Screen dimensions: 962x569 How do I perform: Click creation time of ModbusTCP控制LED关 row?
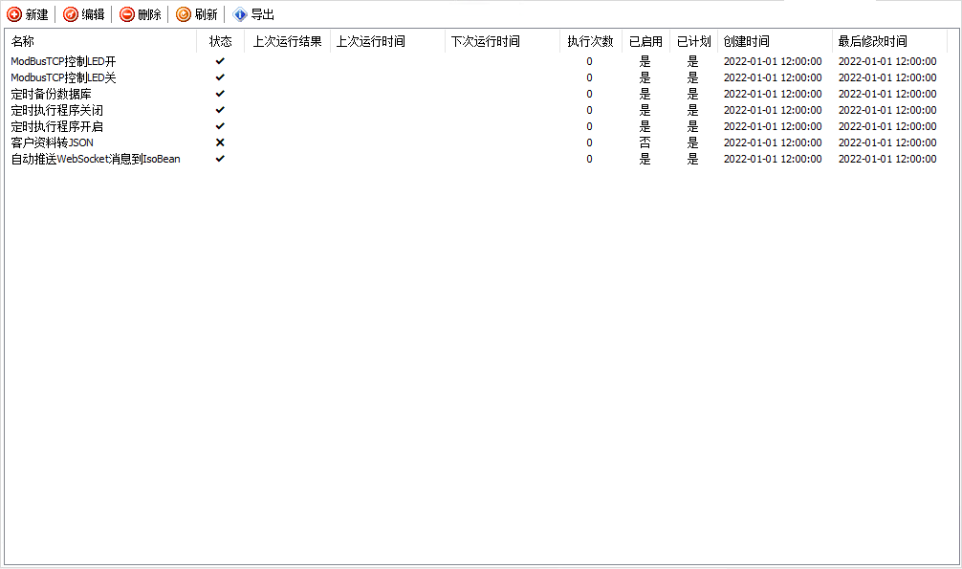click(773, 77)
